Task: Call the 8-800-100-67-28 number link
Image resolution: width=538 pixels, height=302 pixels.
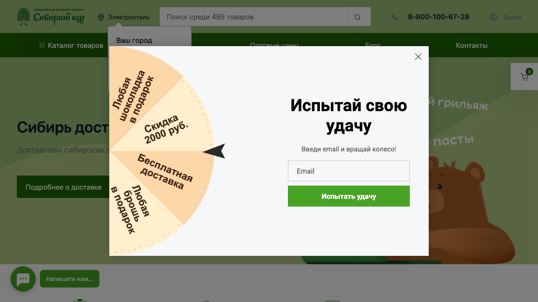Action: click(x=438, y=17)
